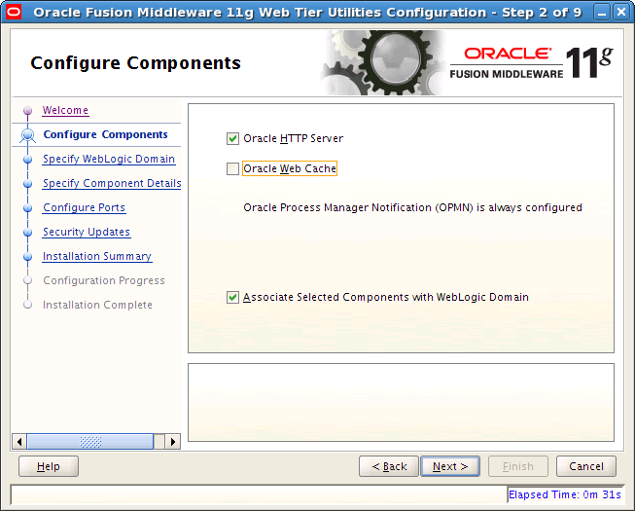Click the Welcome step bullet icon

tap(27, 110)
